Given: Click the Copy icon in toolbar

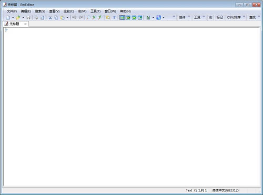Looking at the screenshot, I should click(x=56, y=17).
